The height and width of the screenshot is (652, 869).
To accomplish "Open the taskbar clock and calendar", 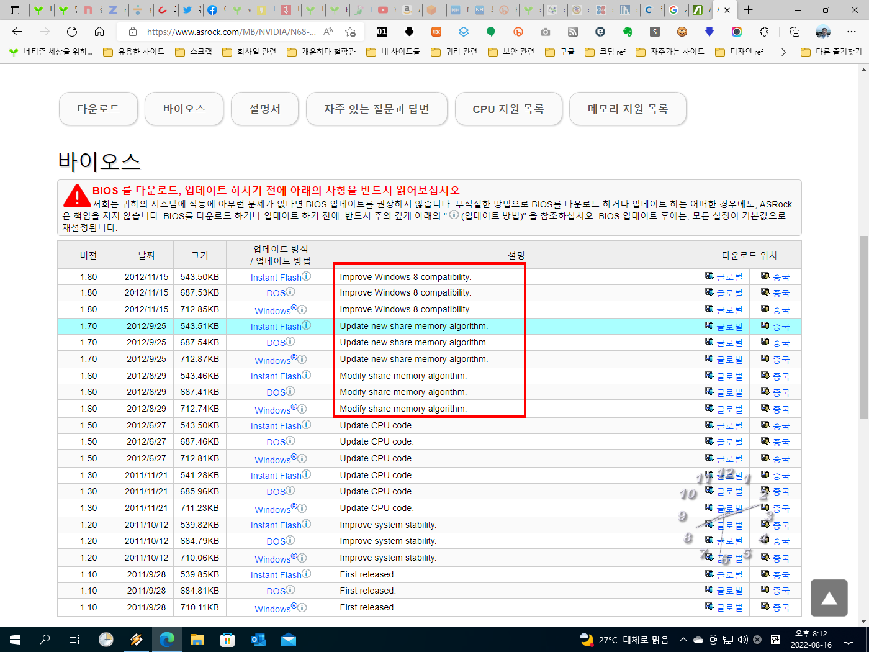I will click(x=811, y=640).
